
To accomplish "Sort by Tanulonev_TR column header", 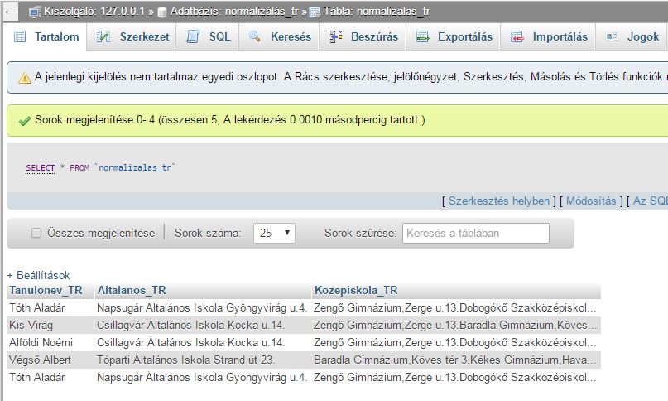I will (46, 290).
